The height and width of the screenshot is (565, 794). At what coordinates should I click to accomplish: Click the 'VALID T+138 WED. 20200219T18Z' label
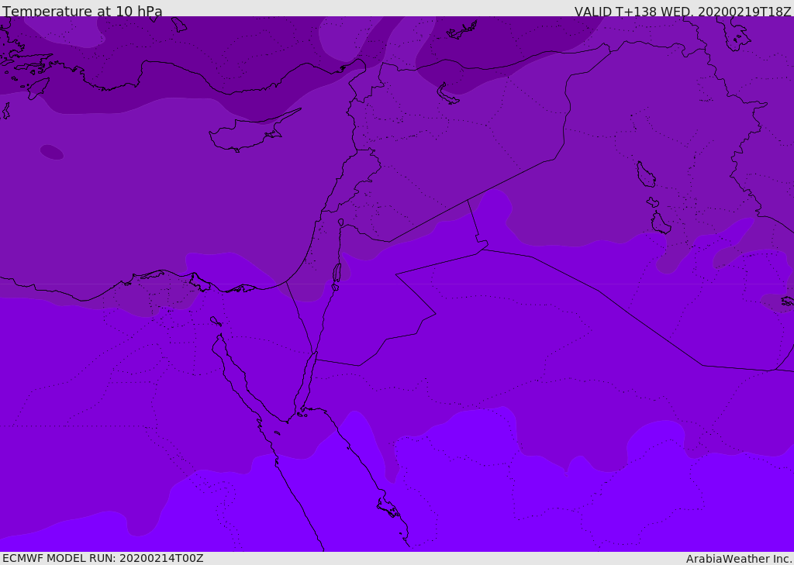pyautogui.click(x=683, y=11)
